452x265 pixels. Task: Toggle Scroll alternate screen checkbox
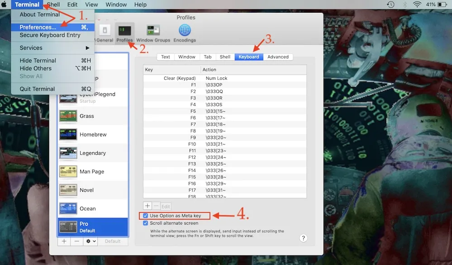coord(145,223)
